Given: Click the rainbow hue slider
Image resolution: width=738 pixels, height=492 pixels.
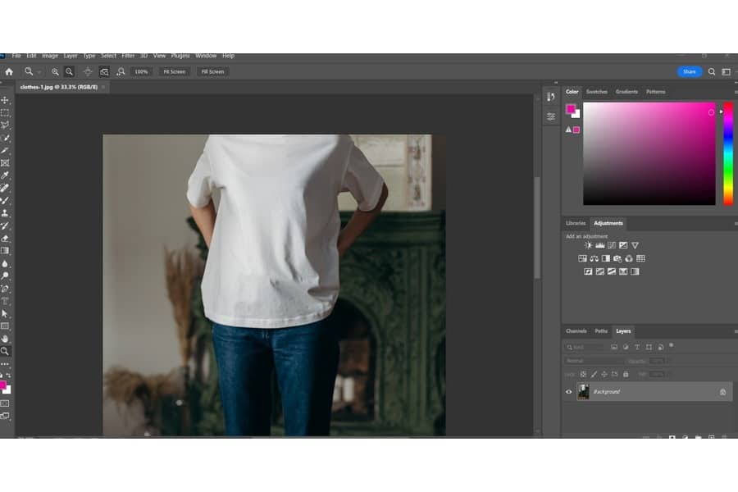Looking at the screenshot, I should coord(728,153).
